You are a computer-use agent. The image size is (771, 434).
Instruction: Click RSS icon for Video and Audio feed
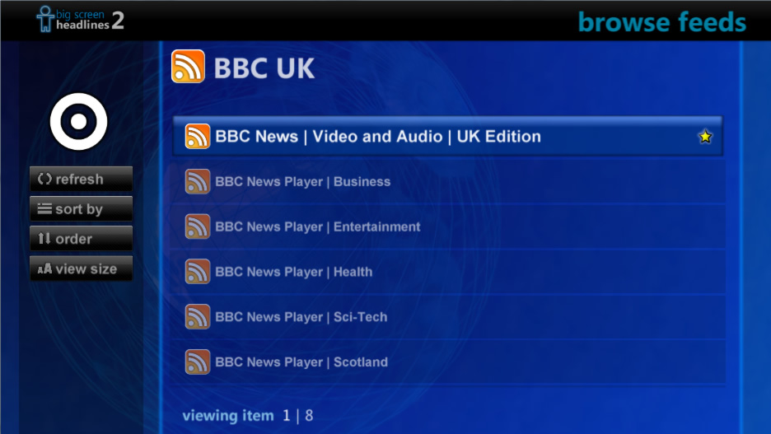click(x=197, y=136)
